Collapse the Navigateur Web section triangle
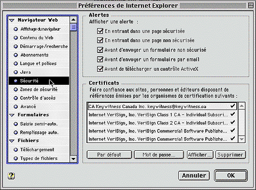The width and height of the screenshot is (256, 190). coord(12,20)
